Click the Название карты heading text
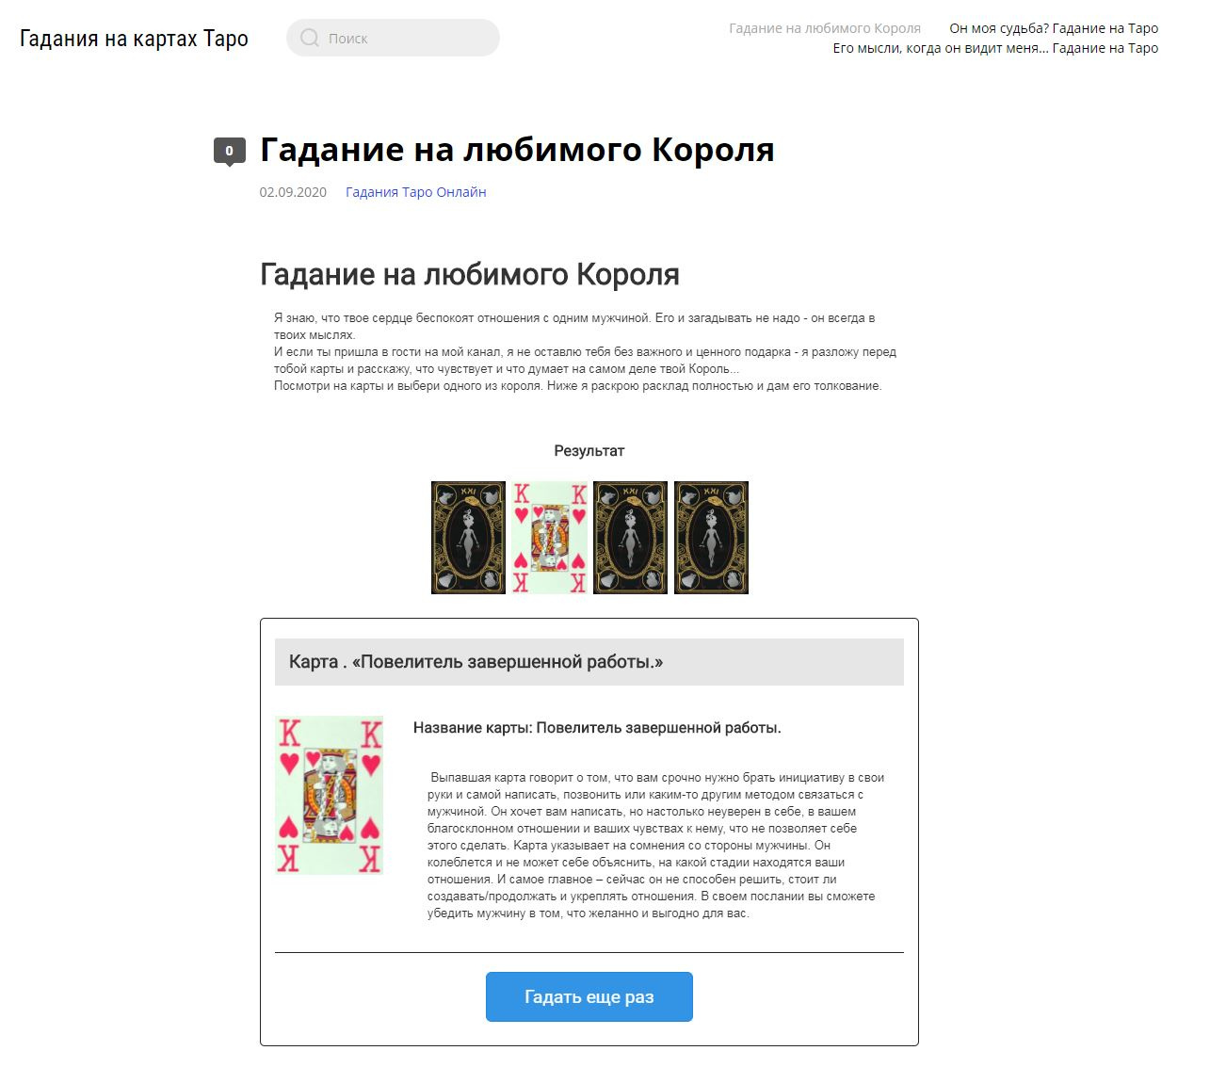This screenshot has height=1083, width=1210. coord(597,728)
